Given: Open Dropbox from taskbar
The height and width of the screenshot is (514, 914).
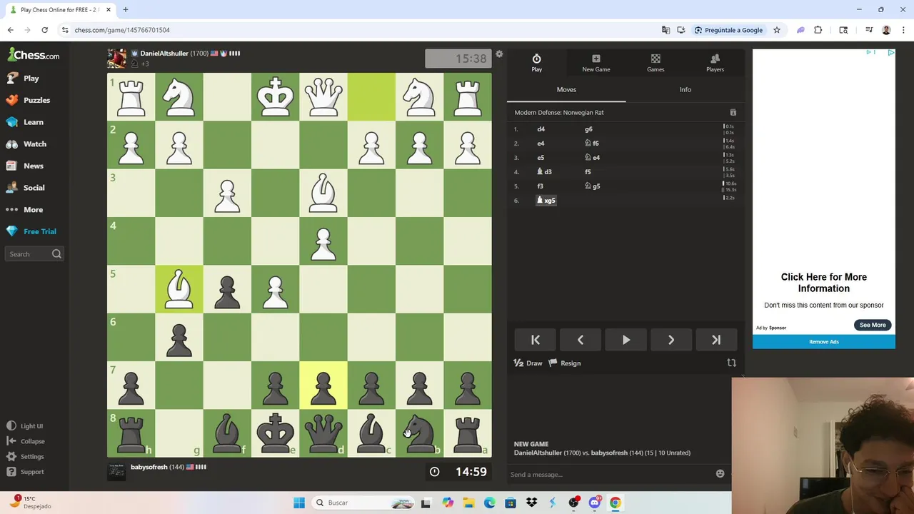Looking at the screenshot, I should [531, 503].
